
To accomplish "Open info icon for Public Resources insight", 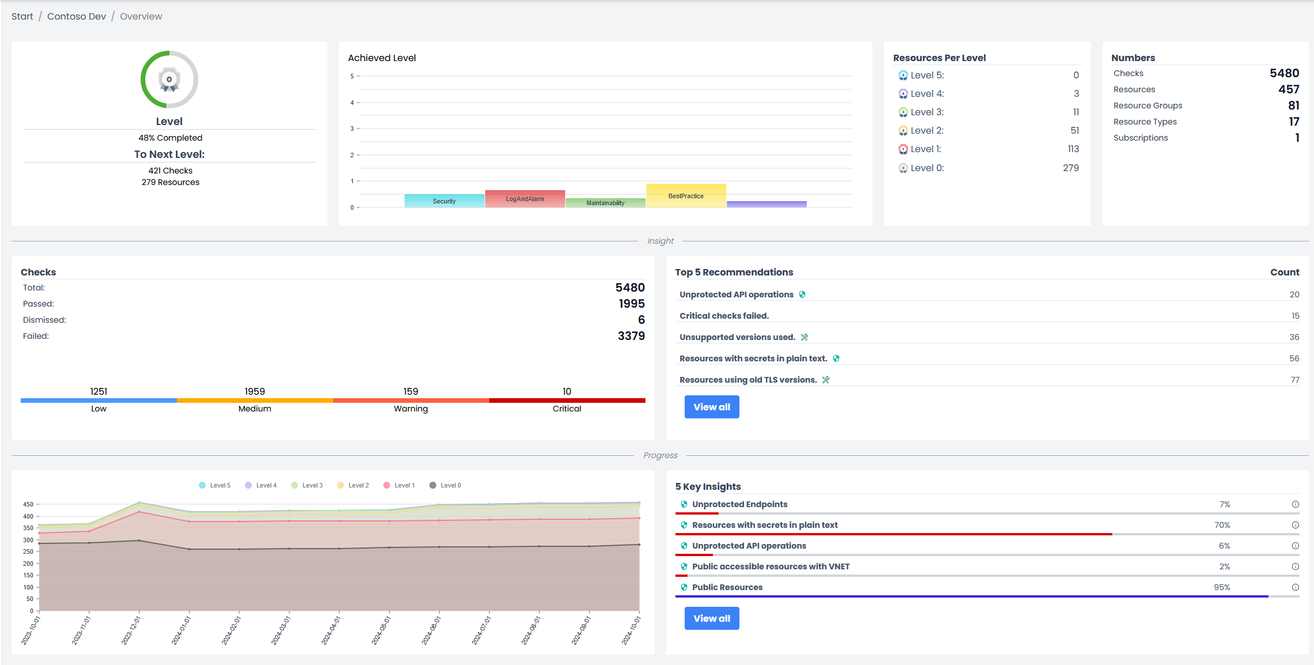I will coord(1295,587).
